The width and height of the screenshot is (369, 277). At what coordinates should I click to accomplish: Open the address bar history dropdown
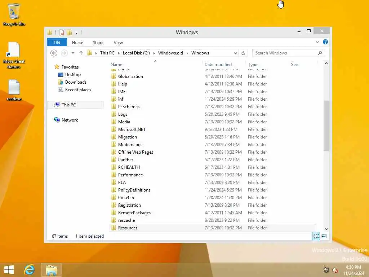(x=235, y=53)
